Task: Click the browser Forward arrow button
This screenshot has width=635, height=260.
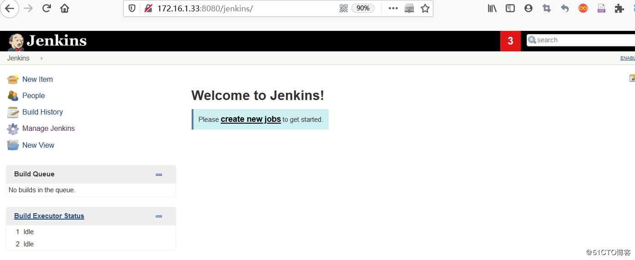Action: (28, 8)
